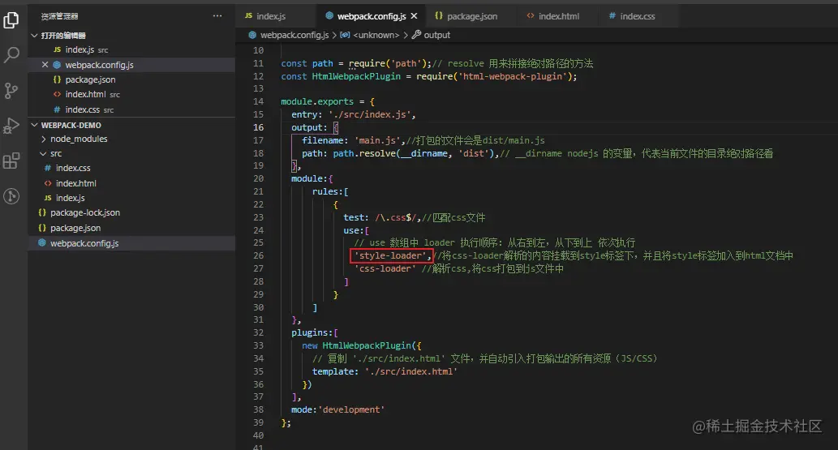
Task: Switch to the index.css editor tab
Action: [x=636, y=16]
